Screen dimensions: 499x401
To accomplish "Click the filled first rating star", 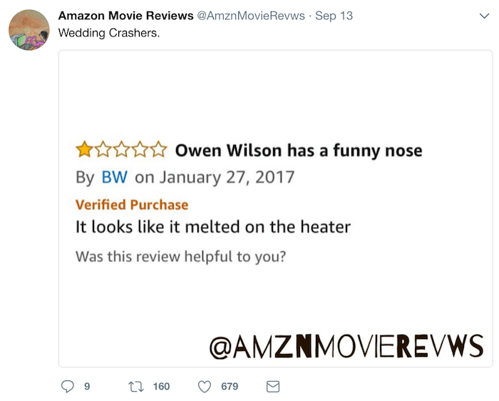I will pyautogui.click(x=84, y=150).
